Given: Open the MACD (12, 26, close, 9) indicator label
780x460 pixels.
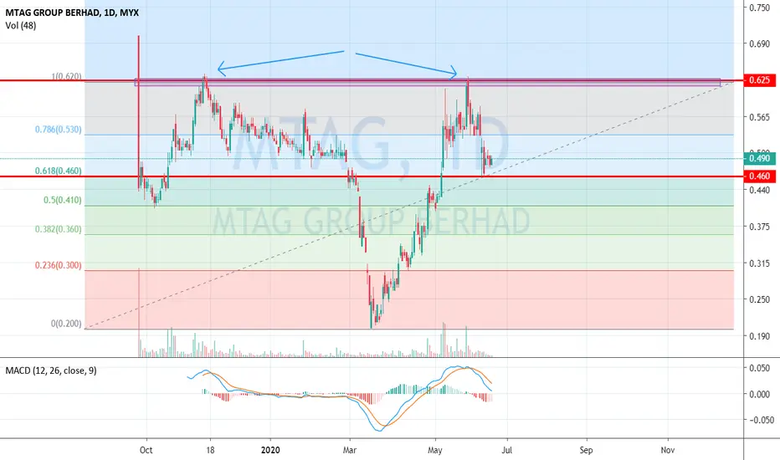Looking at the screenshot, I should click(51, 371).
